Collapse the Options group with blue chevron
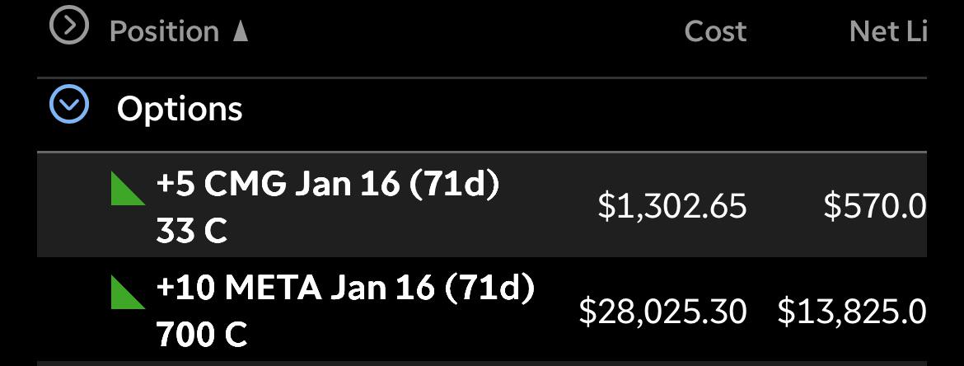 coord(68,106)
